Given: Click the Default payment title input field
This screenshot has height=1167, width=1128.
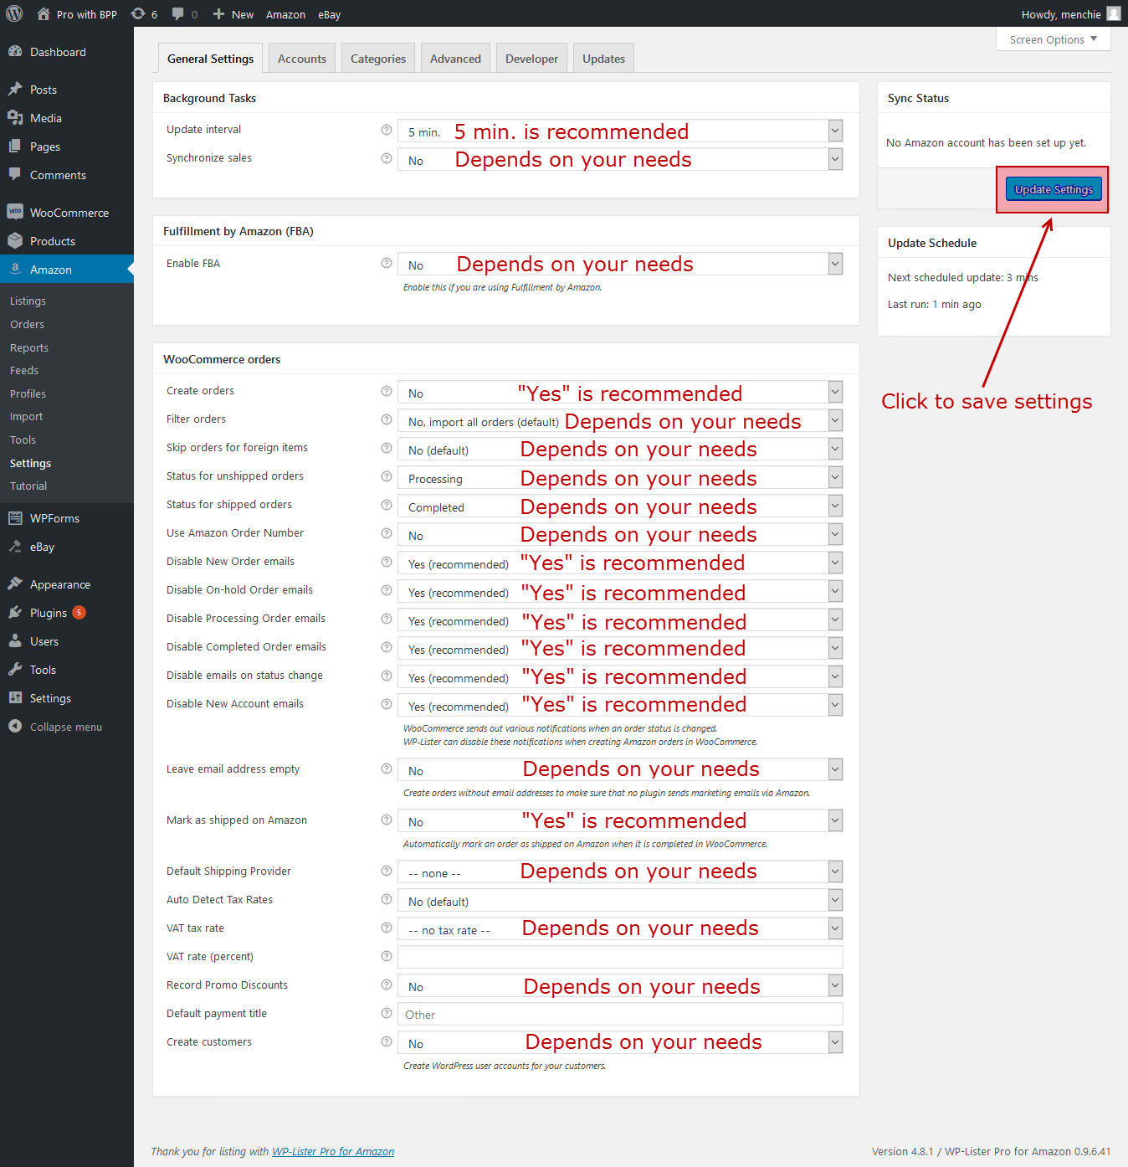Looking at the screenshot, I should tap(620, 1014).
